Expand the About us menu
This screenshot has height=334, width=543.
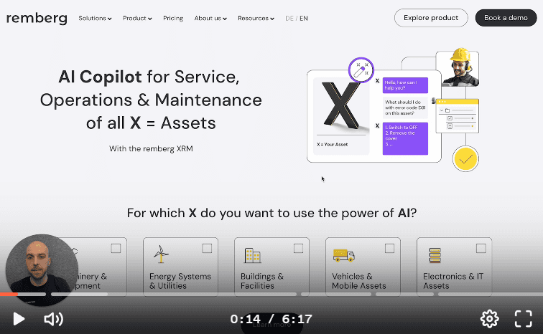[210, 19]
